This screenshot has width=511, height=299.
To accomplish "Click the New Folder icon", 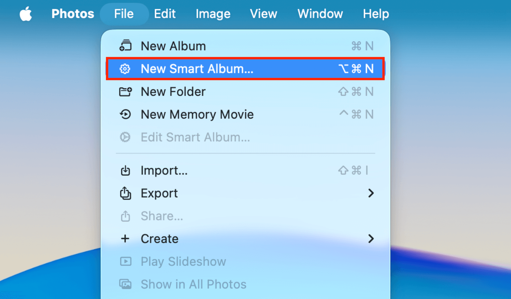I will tap(125, 92).
